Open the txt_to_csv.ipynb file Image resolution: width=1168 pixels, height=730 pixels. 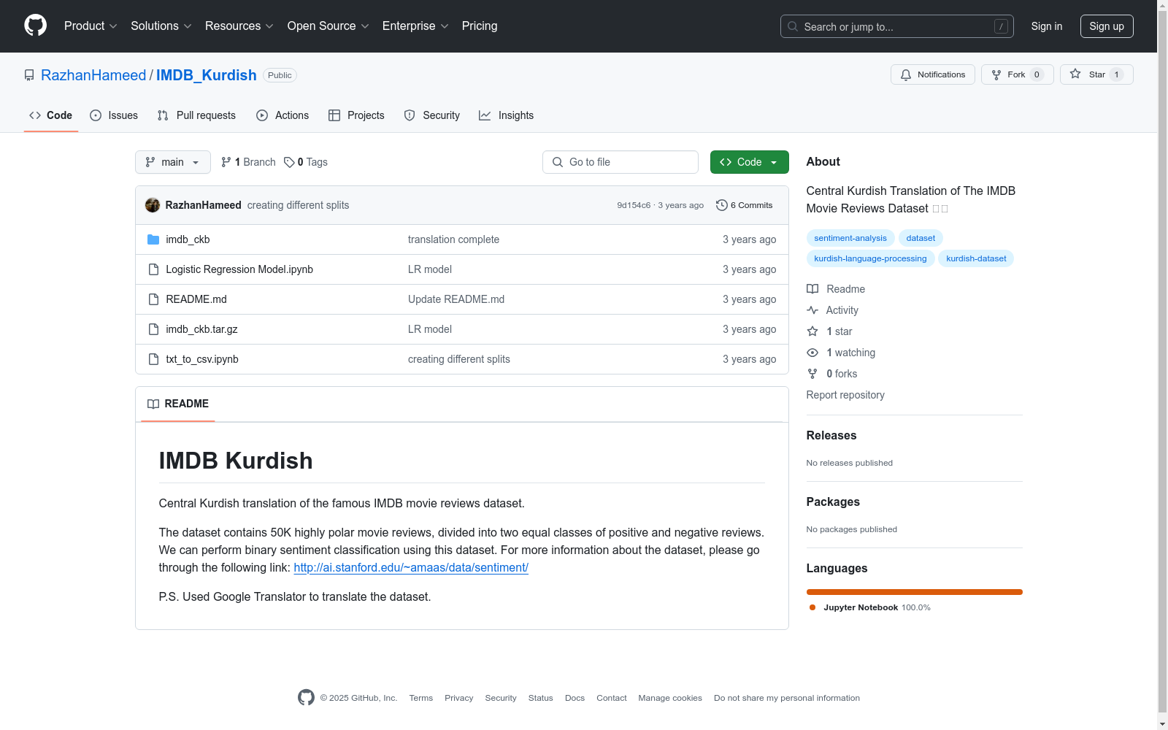(202, 359)
